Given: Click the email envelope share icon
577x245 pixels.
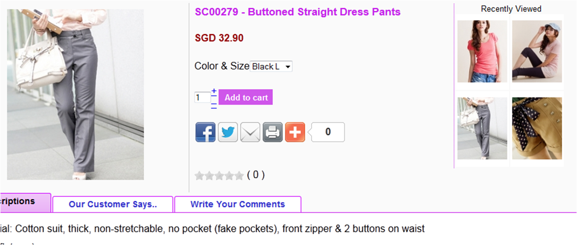Looking at the screenshot, I should (x=250, y=132).
